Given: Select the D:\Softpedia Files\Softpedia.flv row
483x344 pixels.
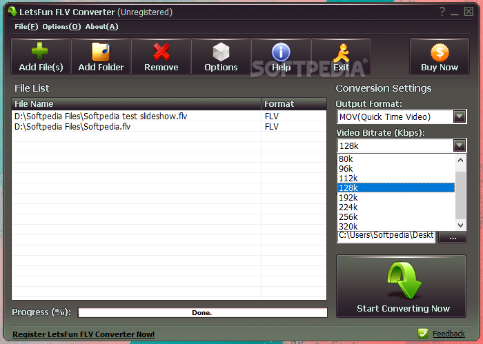Looking at the screenshot, I should 169,126.
